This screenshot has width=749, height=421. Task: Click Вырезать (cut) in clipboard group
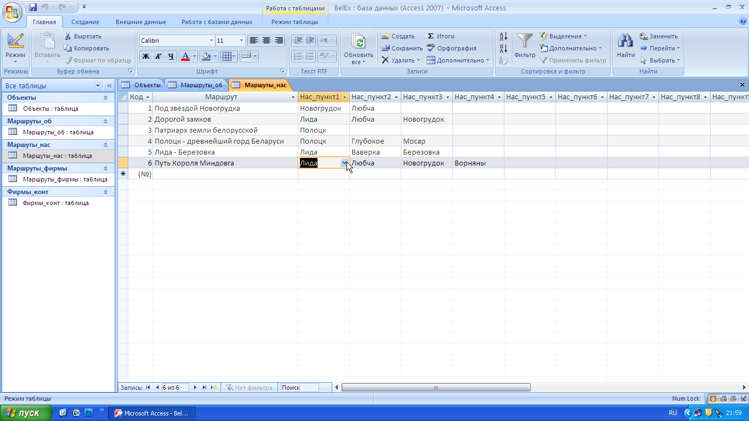coord(83,36)
